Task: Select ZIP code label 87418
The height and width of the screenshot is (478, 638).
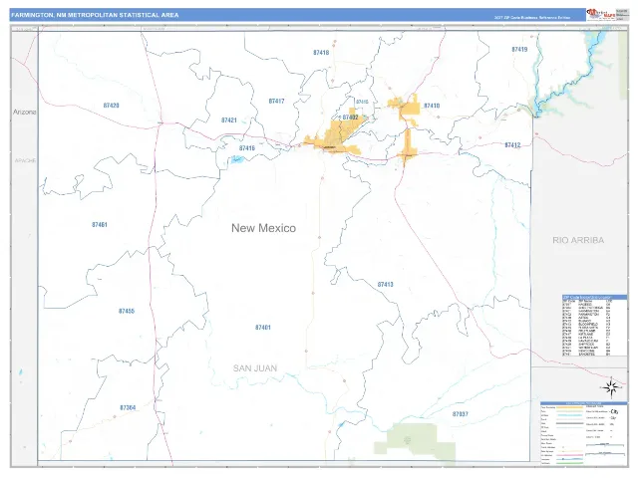Action: (321, 53)
